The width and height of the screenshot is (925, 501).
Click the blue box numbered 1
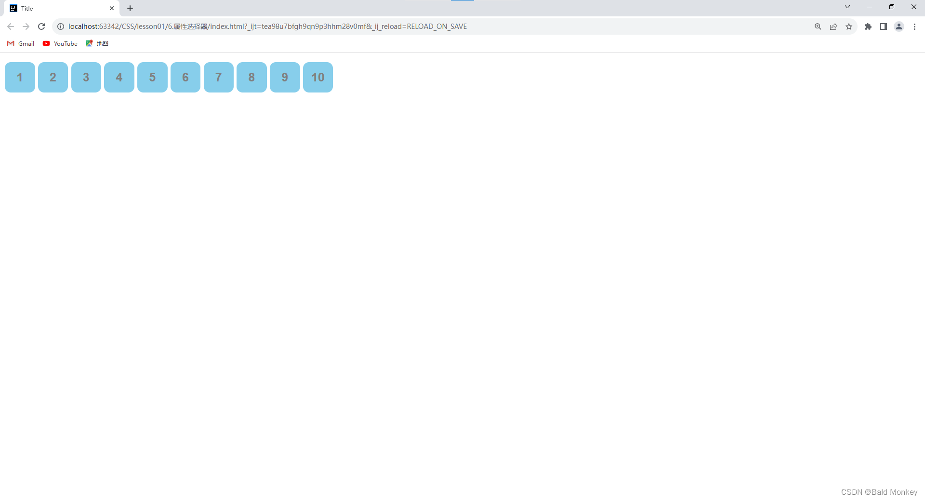[20, 77]
